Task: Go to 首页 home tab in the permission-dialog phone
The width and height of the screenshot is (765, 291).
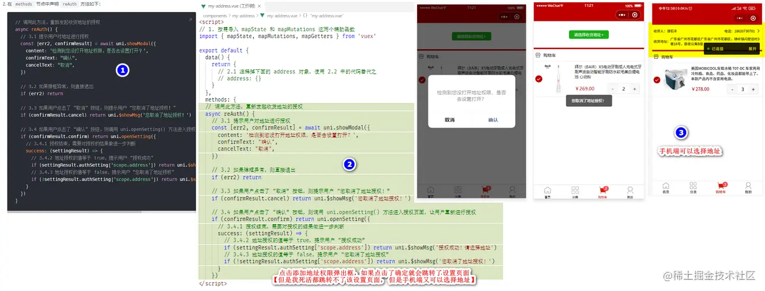Action: tap(430, 192)
